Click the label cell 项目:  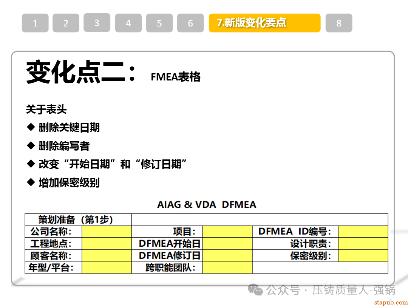point(167,232)
